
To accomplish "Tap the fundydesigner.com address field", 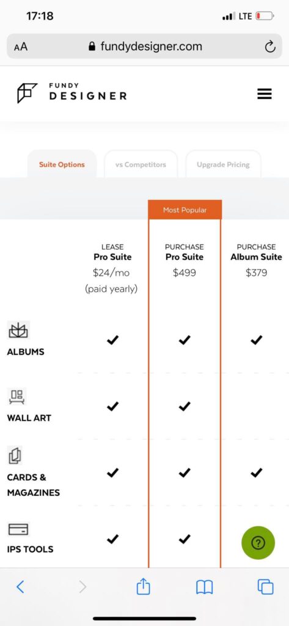I will [144, 46].
